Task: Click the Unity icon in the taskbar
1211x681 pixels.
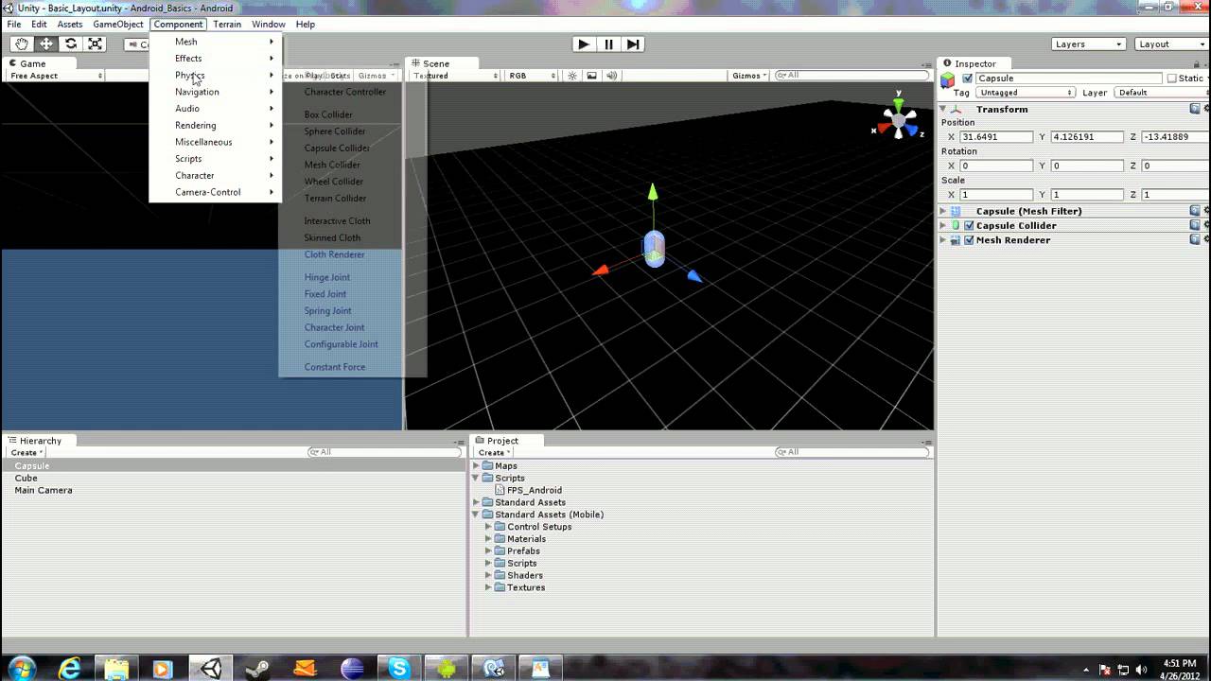Action: tap(211, 669)
